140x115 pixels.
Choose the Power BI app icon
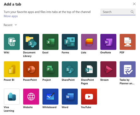[12, 69]
